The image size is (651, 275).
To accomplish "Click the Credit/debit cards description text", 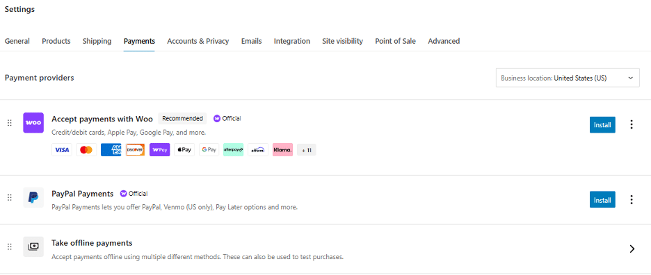I will [129, 133].
